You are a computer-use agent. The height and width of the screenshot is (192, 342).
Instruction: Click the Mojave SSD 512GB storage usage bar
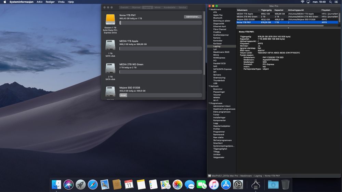(x=160, y=95)
